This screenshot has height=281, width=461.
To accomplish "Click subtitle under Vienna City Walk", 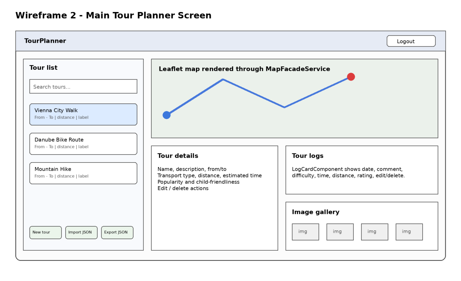I will click(x=62, y=118).
